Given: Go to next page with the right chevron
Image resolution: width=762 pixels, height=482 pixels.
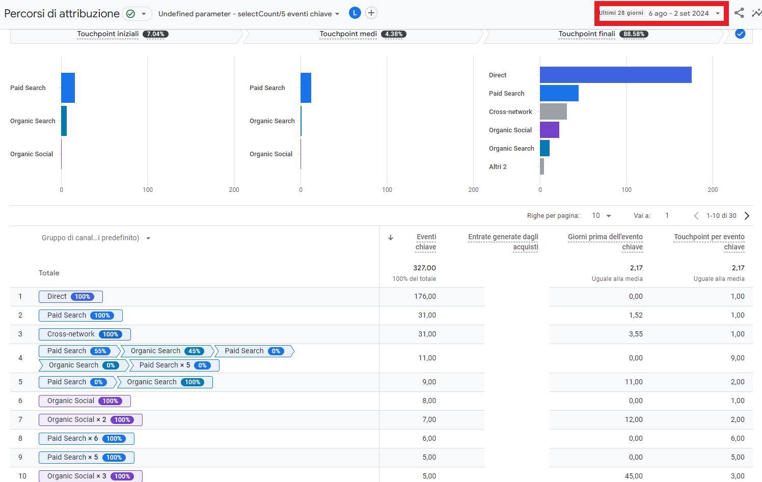Looking at the screenshot, I should click(x=747, y=216).
